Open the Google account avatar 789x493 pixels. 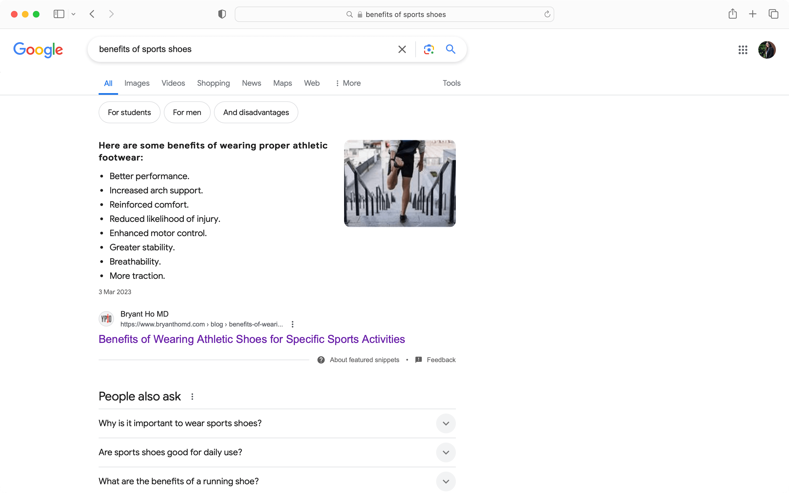click(x=767, y=50)
